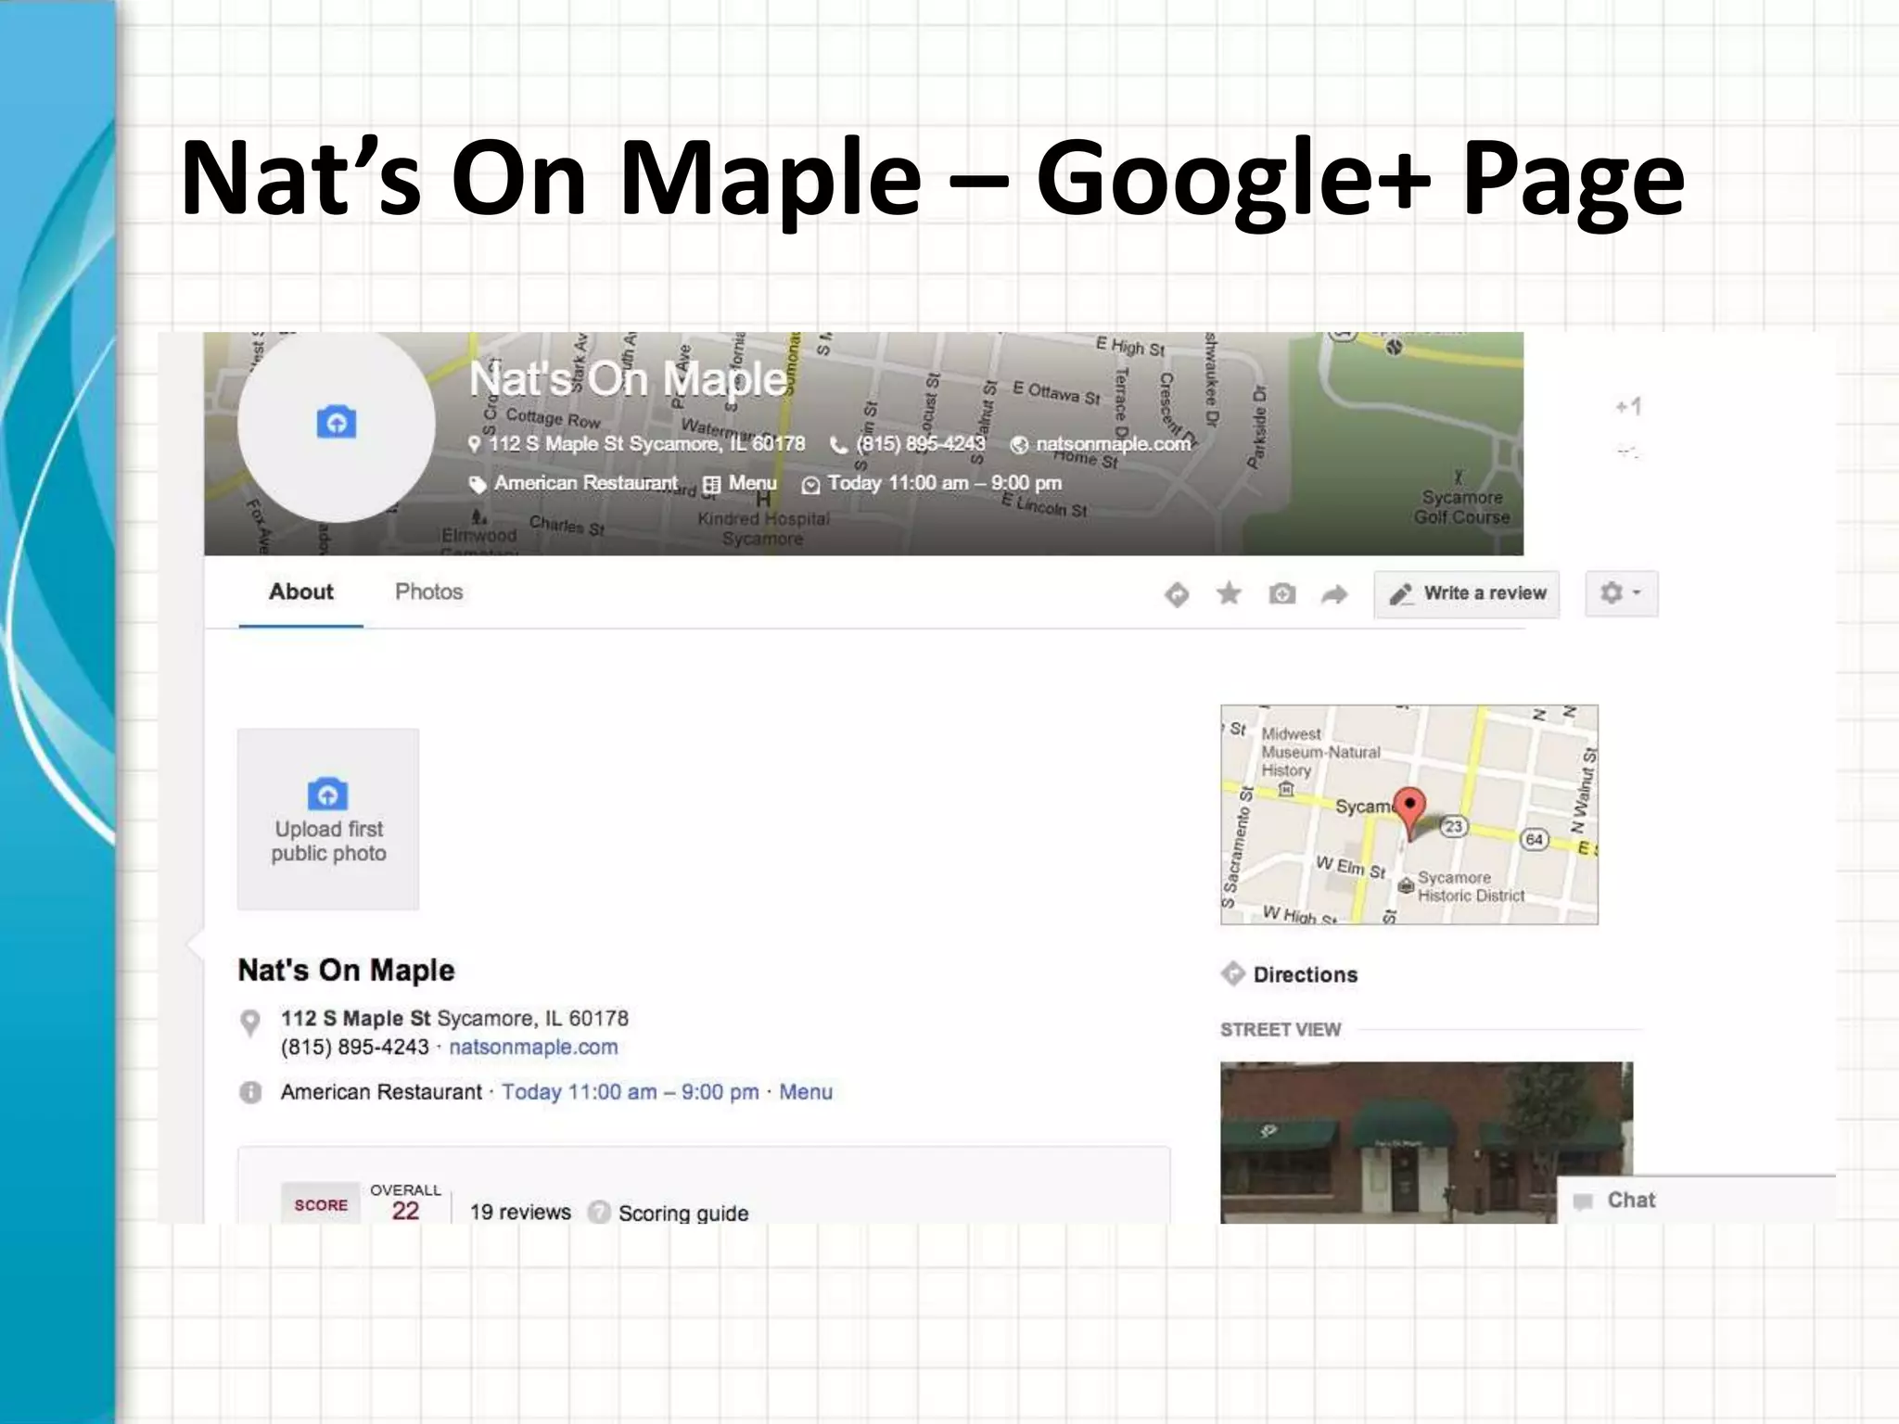Click the overall score value 22
The image size is (1899, 1424).
coord(405,1211)
